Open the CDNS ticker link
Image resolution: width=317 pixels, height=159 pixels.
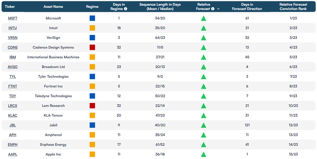(13, 48)
